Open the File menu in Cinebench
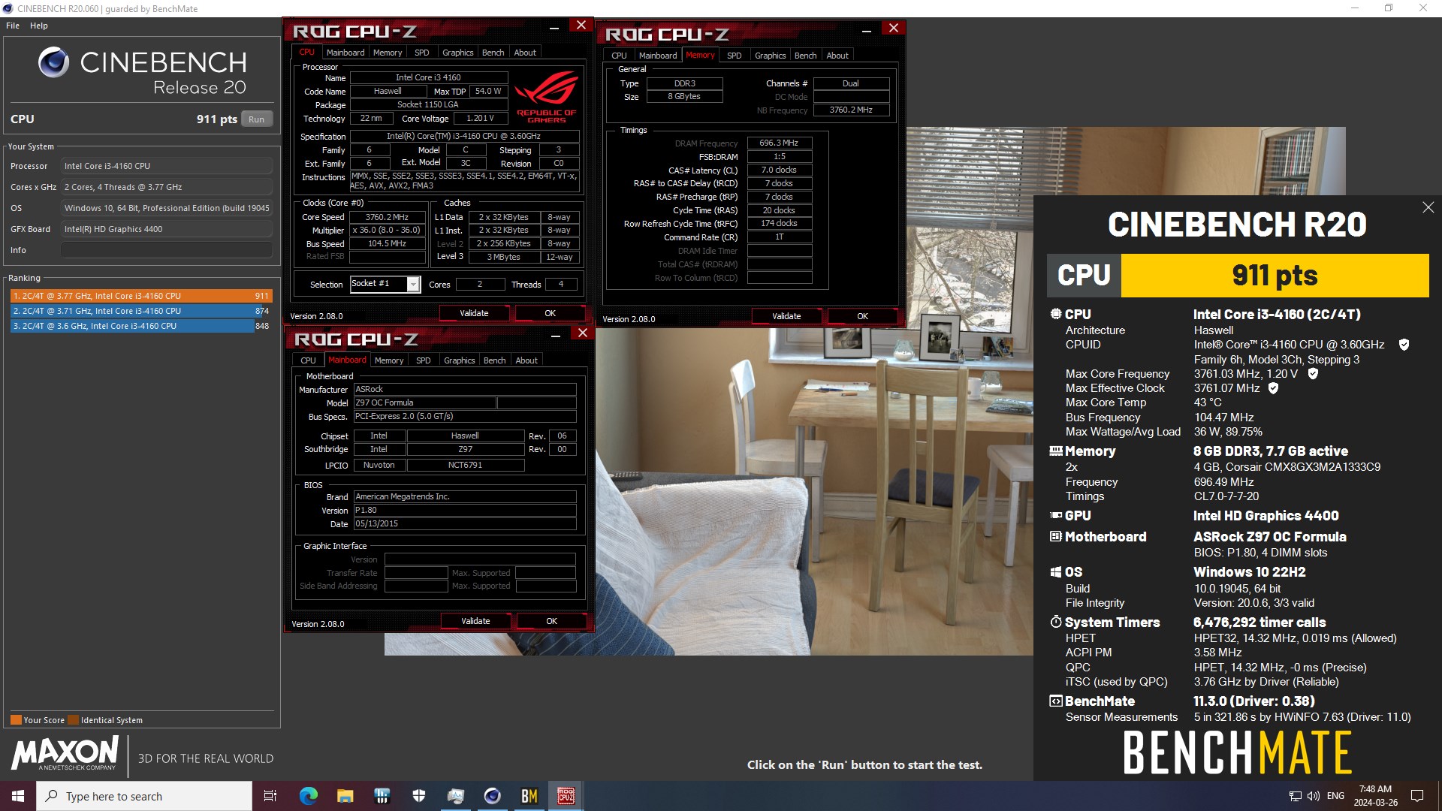This screenshot has width=1442, height=811. [x=13, y=26]
